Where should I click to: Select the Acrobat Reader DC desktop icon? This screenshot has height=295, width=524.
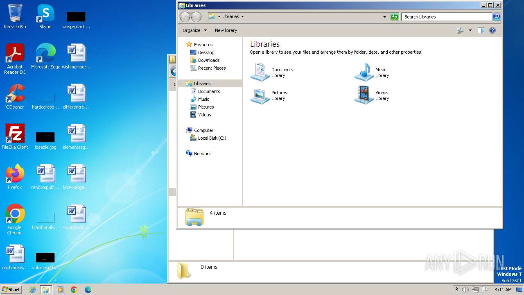point(15,59)
